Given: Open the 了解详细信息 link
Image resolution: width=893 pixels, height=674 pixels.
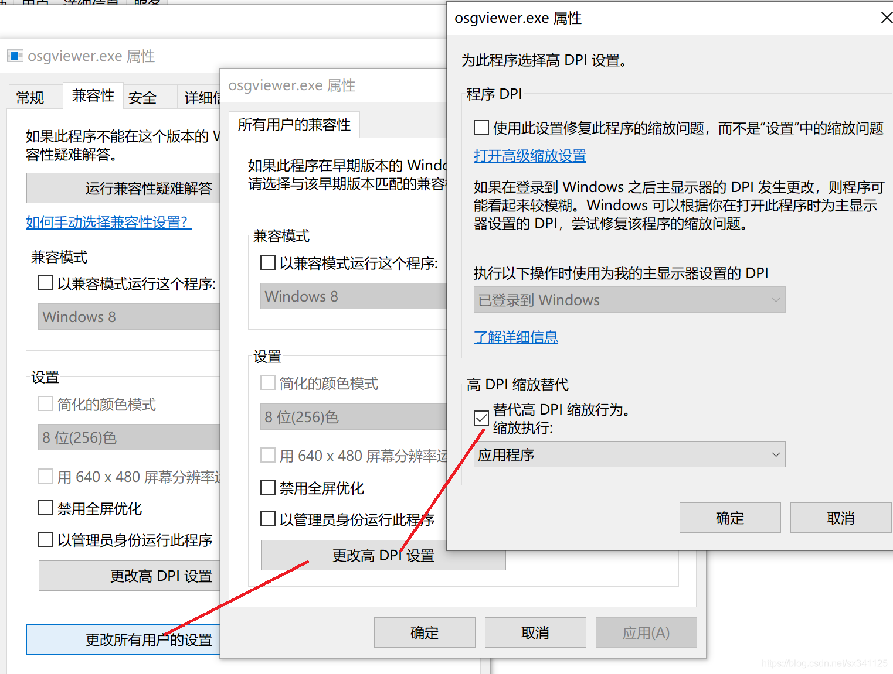Looking at the screenshot, I should [516, 337].
